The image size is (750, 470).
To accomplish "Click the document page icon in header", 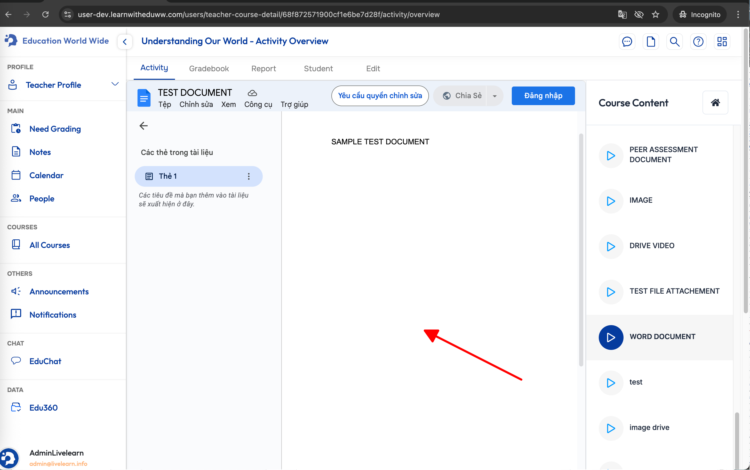I will (x=651, y=41).
